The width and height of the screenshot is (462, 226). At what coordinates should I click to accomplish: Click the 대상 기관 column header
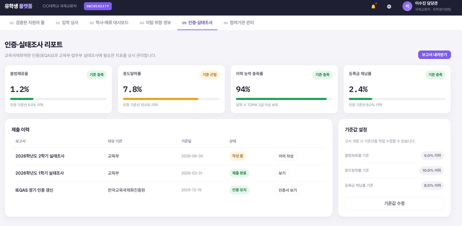tap(115, 141)
